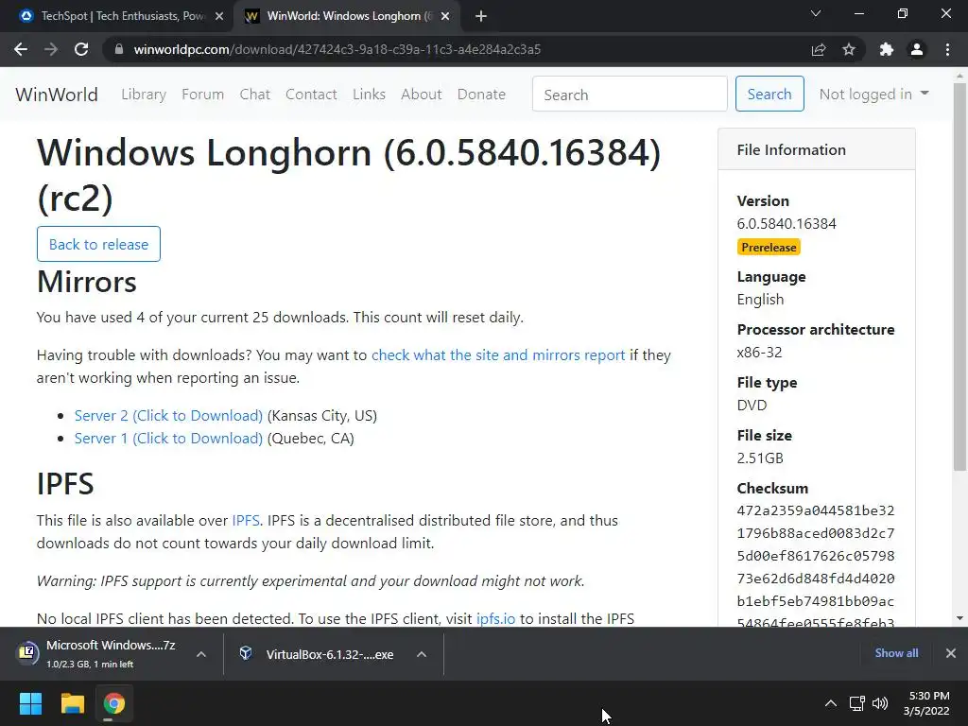Click the browser forward arrow
This screenshot has width=968, height=726.
click(x=51, y=49)
